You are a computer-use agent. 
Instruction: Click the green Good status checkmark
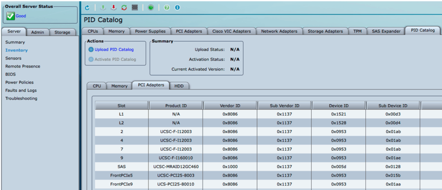[11, 16]
